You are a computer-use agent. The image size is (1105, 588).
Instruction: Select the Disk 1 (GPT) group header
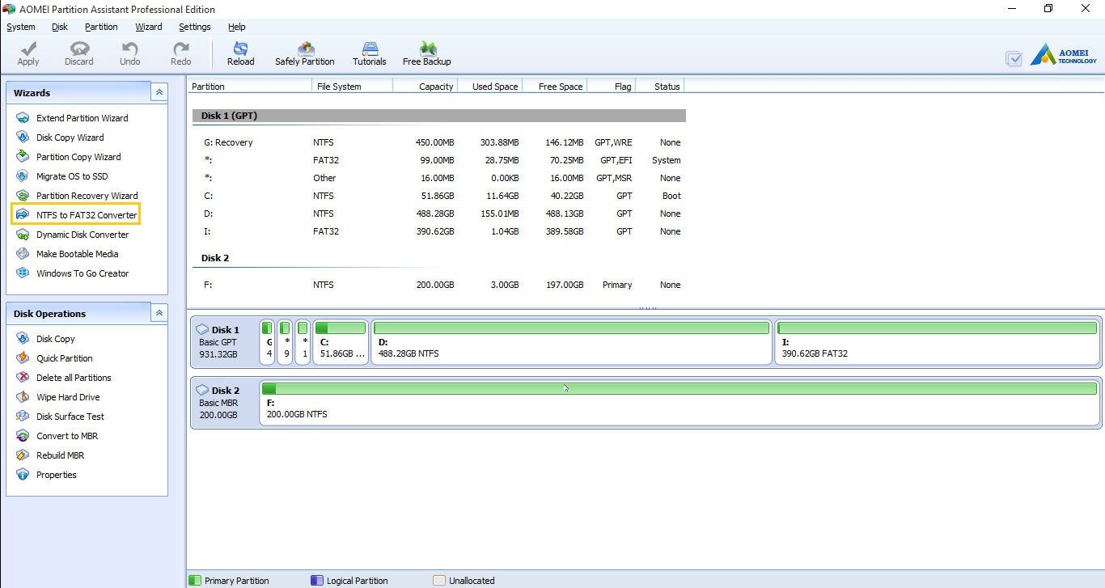click(x=439, y=116)
